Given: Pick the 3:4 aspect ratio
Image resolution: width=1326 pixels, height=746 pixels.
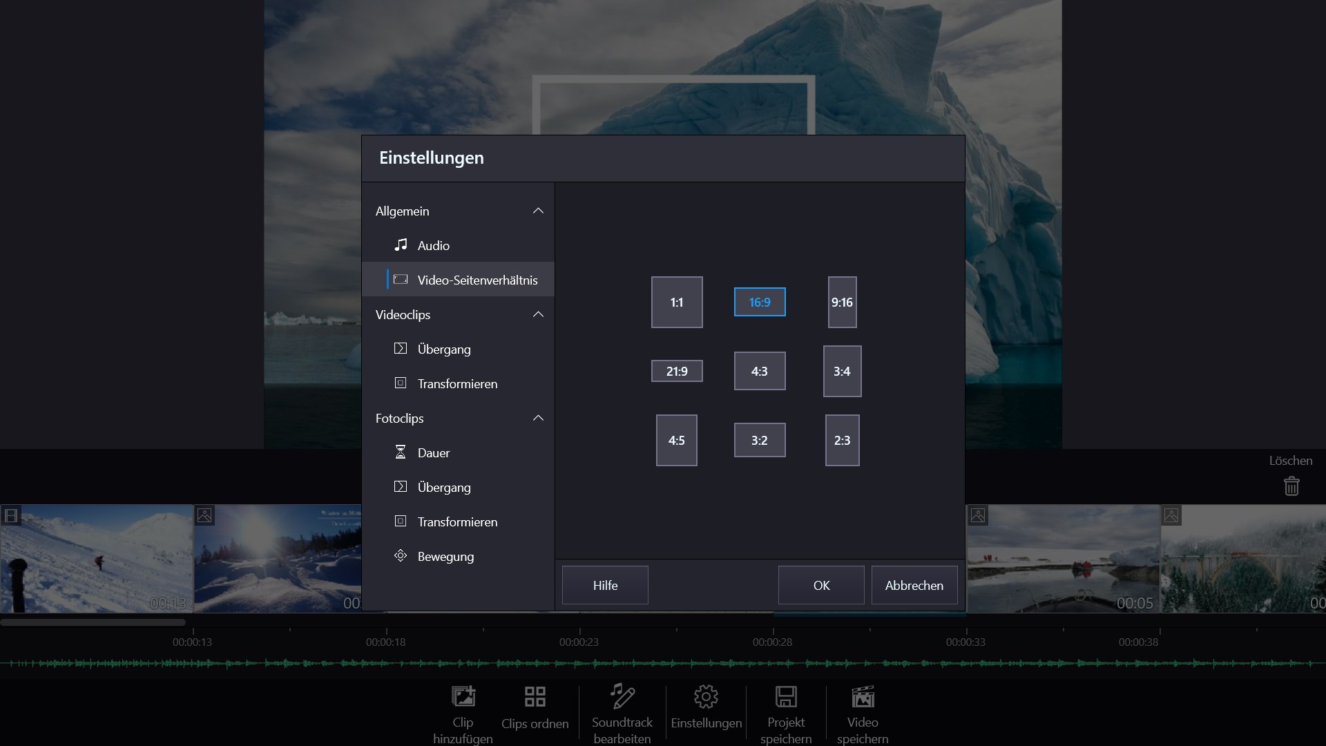Looking at the screenshot, I should pyautogui.click(x=842, y=371).
